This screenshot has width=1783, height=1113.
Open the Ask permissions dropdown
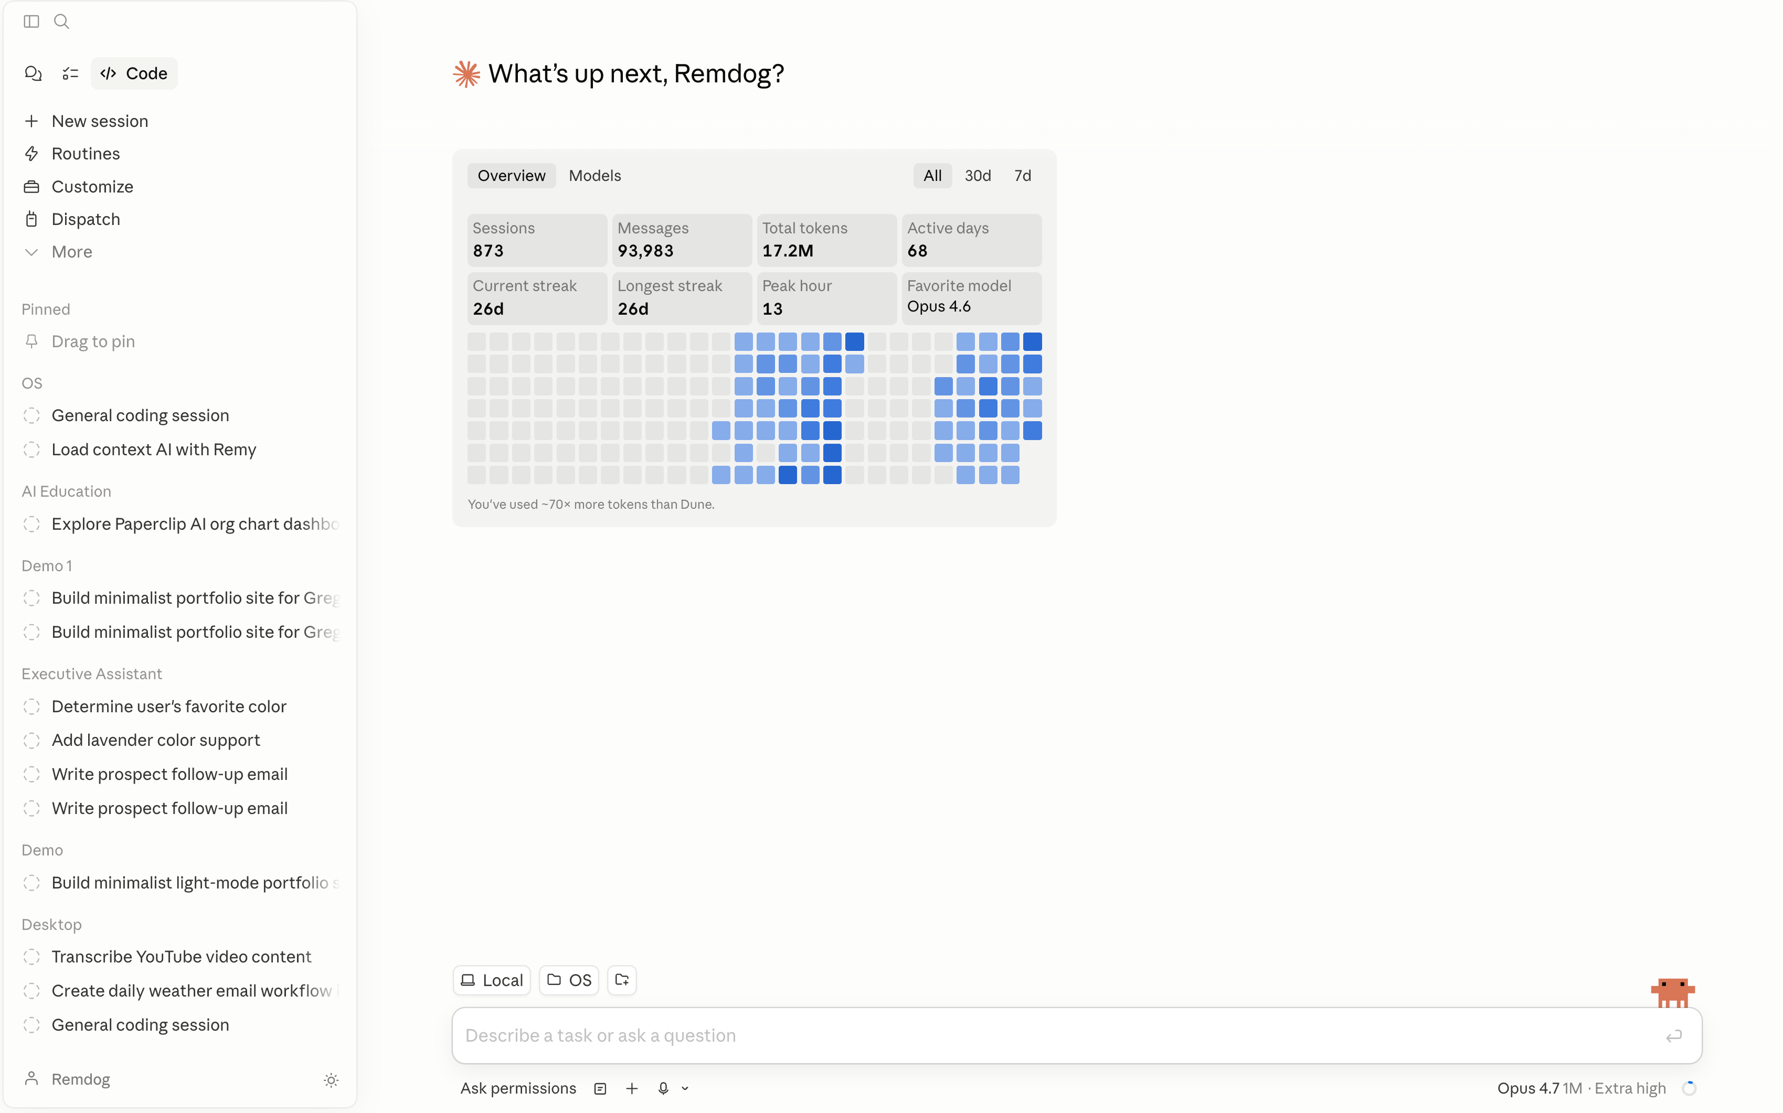pyautogui.click(x=518, y=1088)
